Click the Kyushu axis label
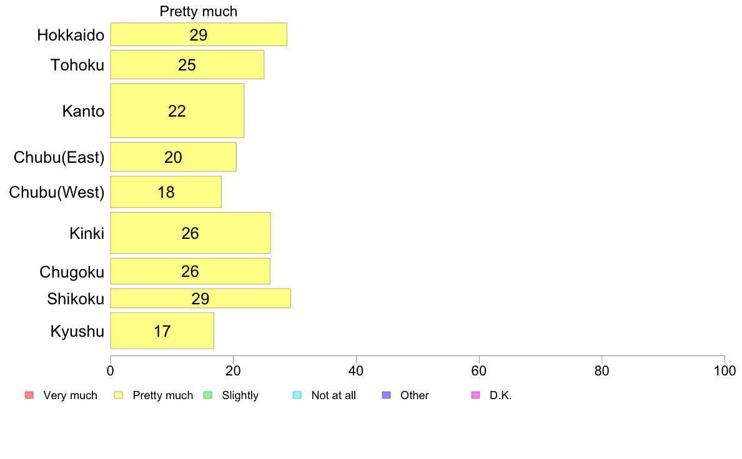This screenshot has width=742, height=459. click(x=77, y=331)
